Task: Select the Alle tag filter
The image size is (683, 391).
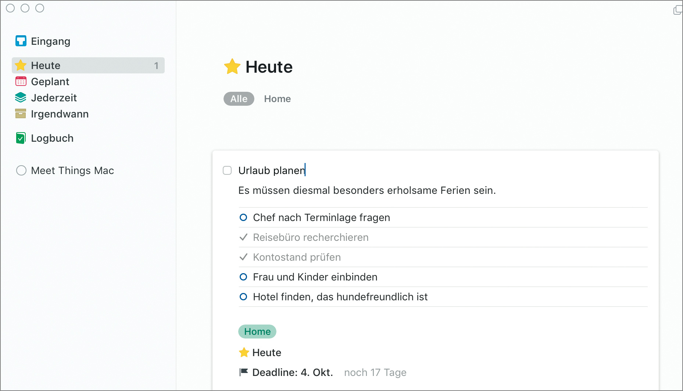Action: [239, 99]
